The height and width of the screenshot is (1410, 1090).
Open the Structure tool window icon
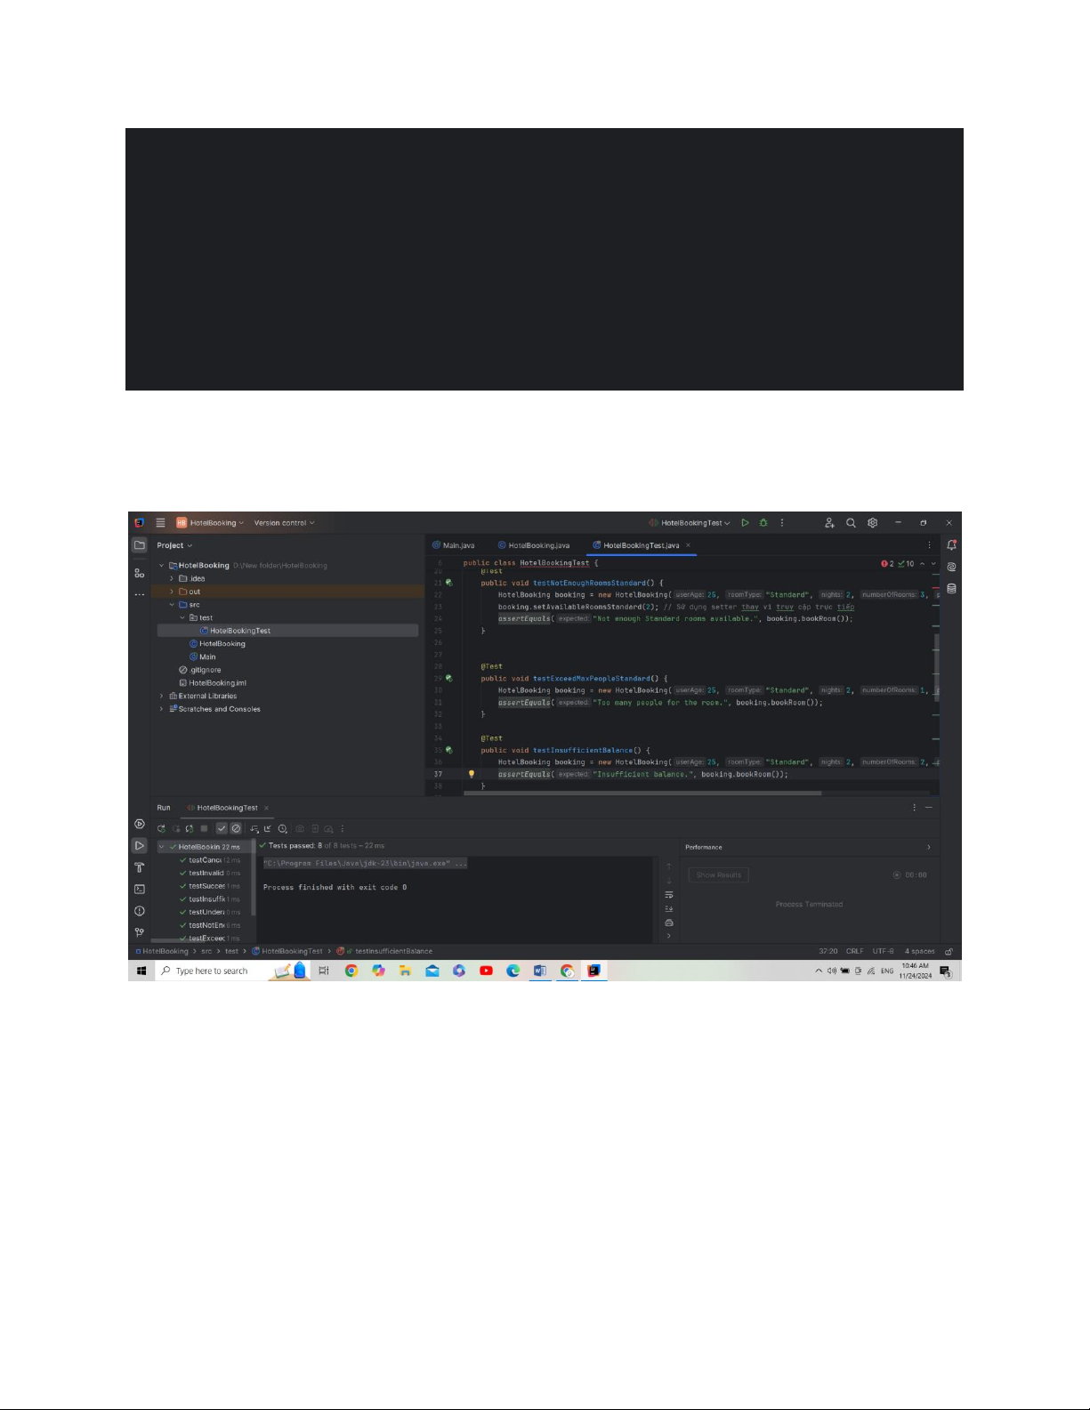pos(140,573)
